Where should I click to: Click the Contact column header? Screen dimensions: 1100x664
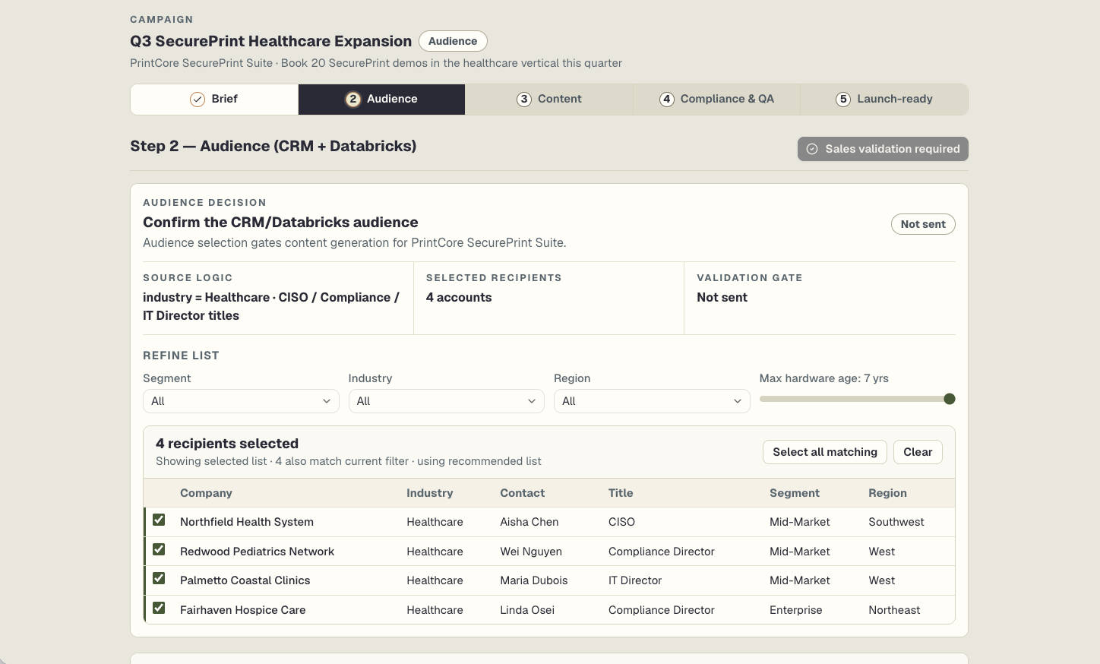[523, 493]
